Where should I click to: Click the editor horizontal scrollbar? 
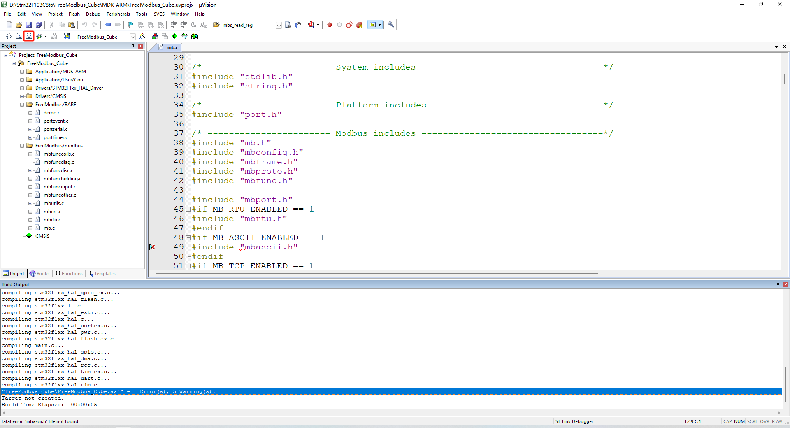[x=376, y=273]
